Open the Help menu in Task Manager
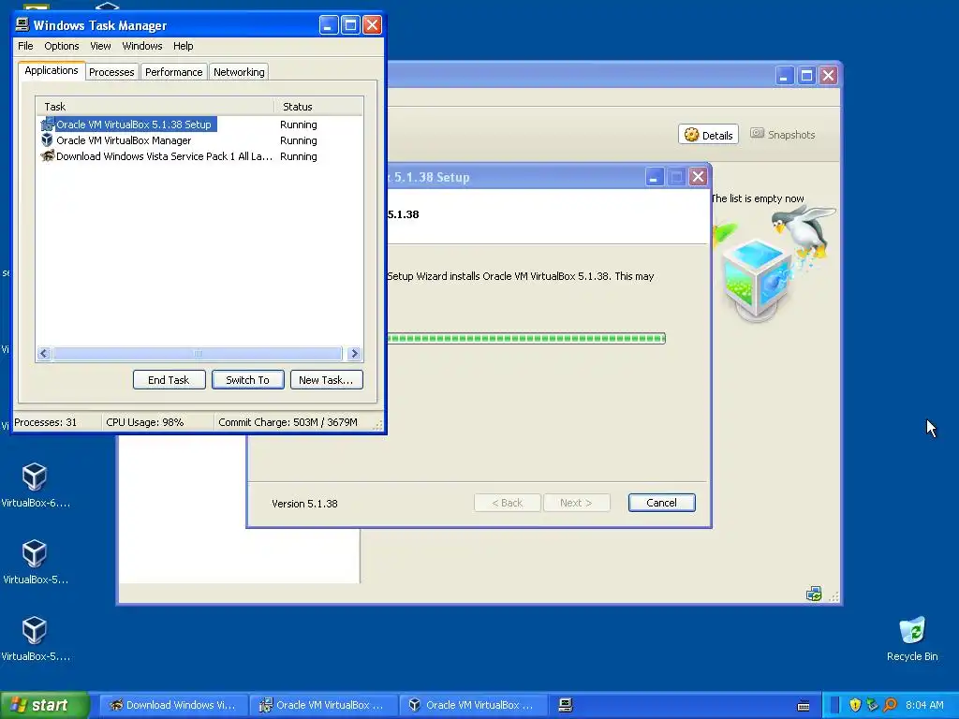The width and height of the screenshot is (959, 719). pyautogui.click(x=183, y=46)
